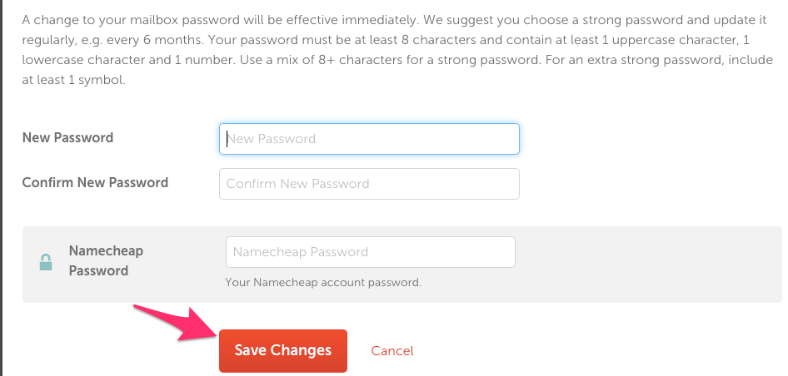
Task: Click "Your Namecheap account password." helper text
Action: [x=323, y=283]
